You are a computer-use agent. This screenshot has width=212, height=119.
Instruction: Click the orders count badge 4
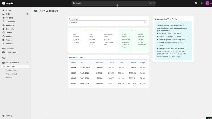[27, 14]
